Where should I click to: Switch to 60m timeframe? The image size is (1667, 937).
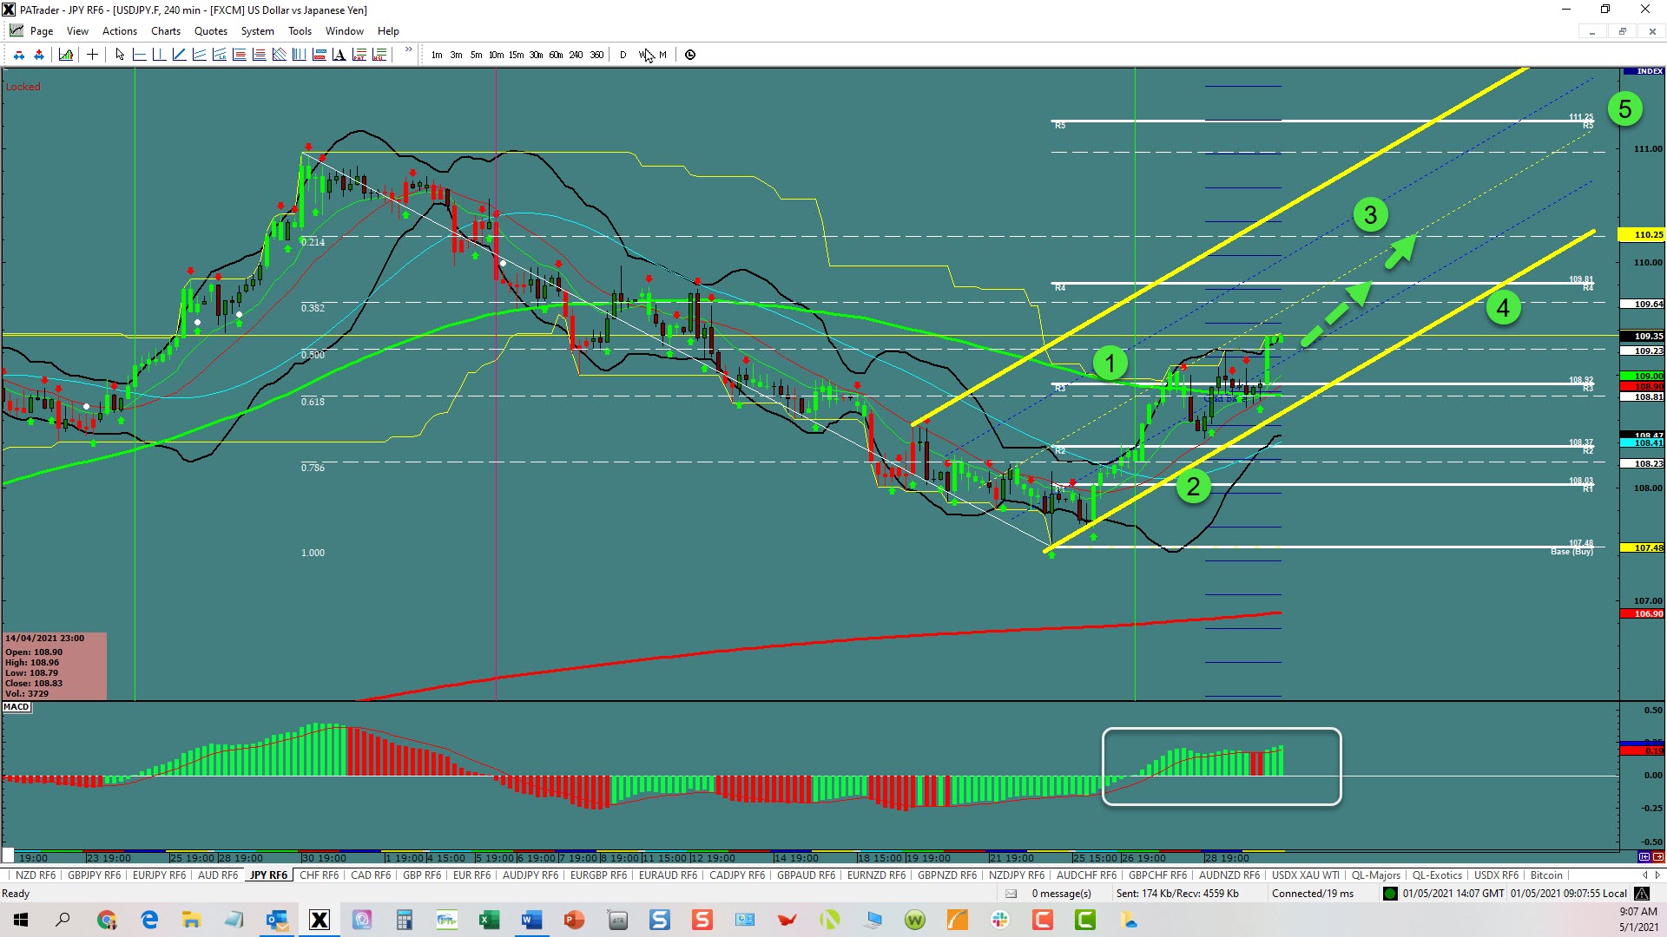click(556, 55)
